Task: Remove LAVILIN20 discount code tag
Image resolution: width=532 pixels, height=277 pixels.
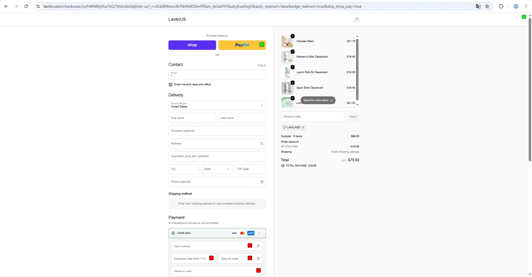Action: [303, 127]
